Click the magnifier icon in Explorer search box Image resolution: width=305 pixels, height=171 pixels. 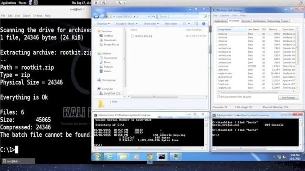tap(205, 17)
